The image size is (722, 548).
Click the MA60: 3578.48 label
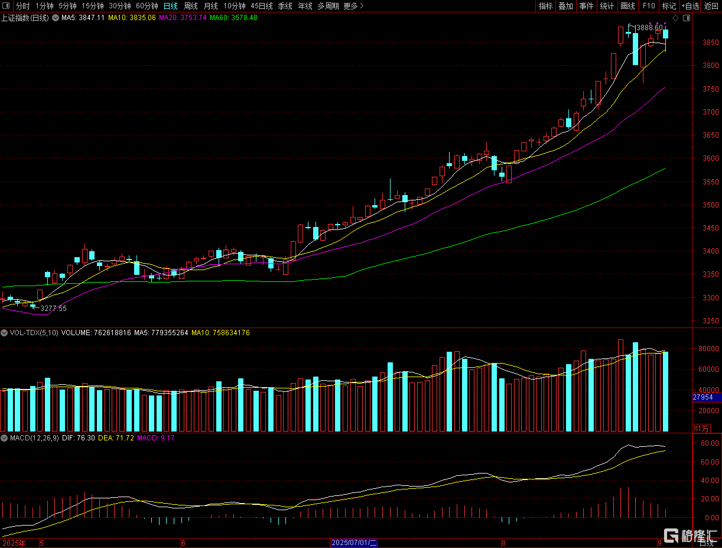[x=234, y=18]
